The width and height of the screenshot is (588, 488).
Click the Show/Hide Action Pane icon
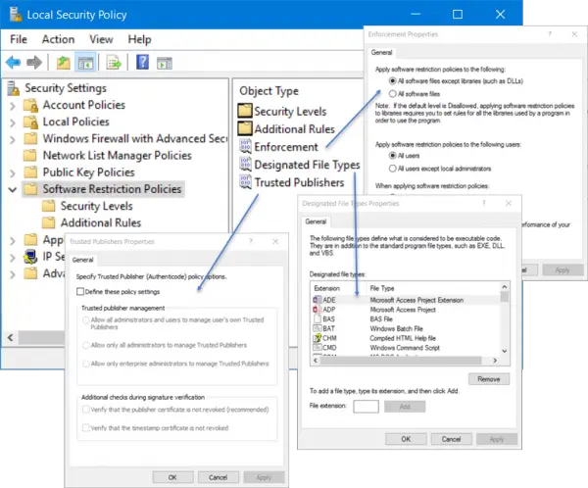tap(165, 63)
